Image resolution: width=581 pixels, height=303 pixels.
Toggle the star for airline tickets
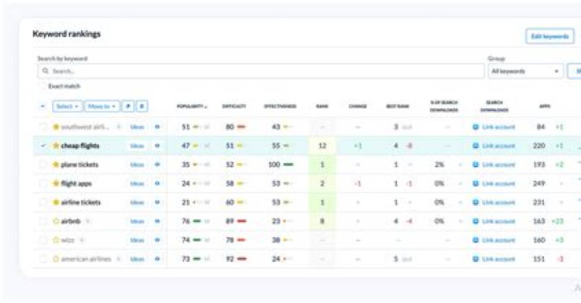[56, 202]
